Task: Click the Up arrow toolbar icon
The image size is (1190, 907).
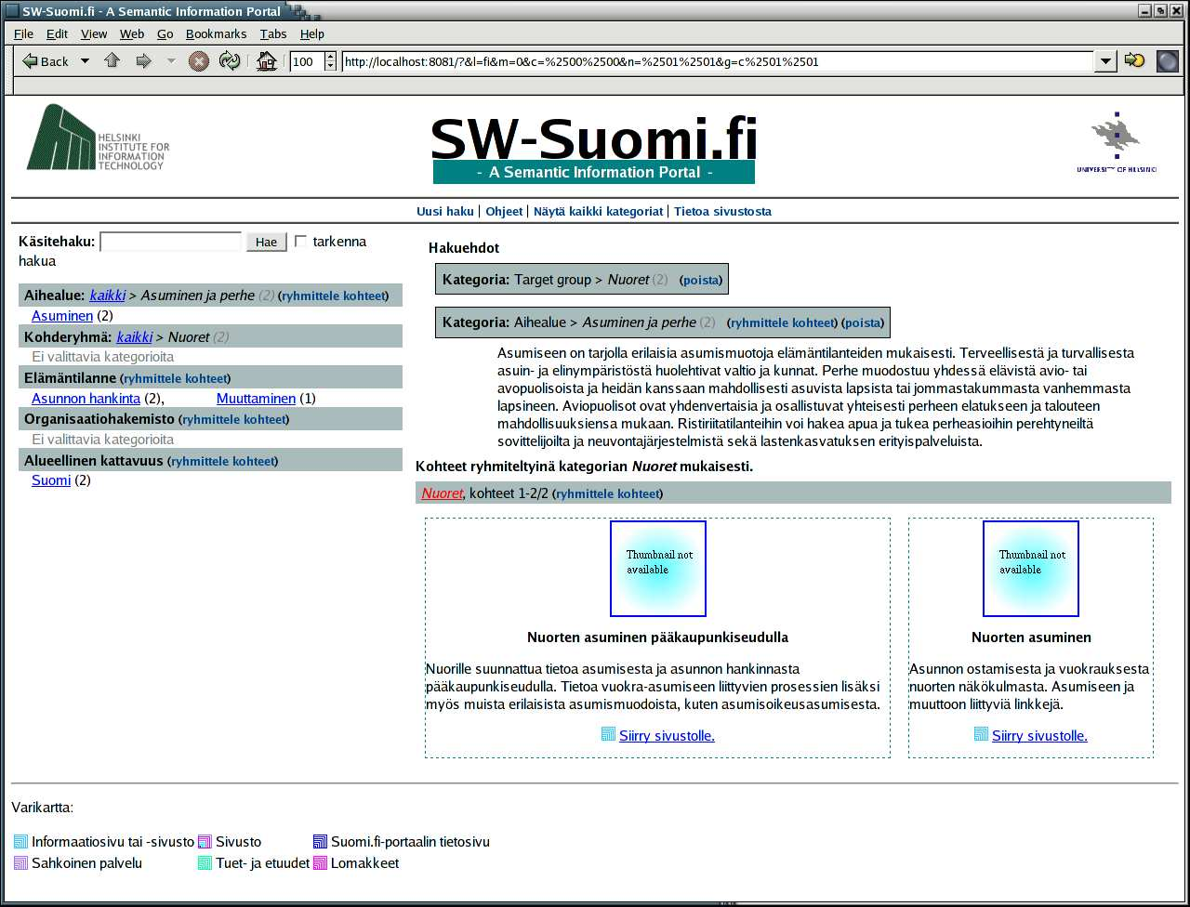Action: [112, 61]
